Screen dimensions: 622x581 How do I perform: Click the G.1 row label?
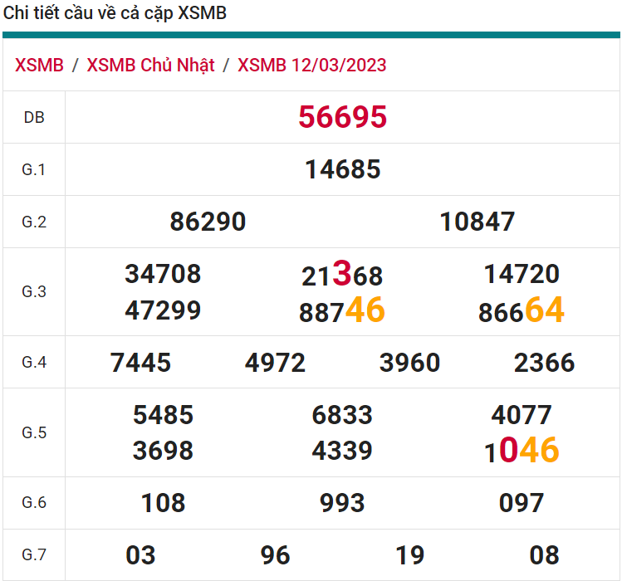tap(34, 170)
